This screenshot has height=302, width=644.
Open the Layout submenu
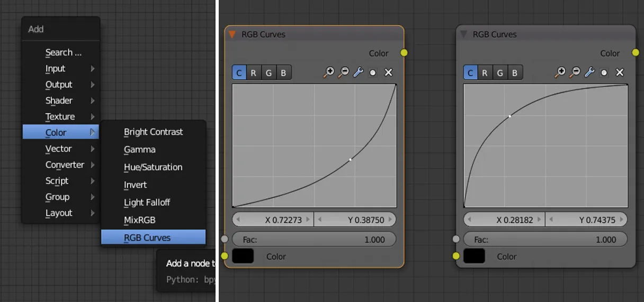point(61,213)
